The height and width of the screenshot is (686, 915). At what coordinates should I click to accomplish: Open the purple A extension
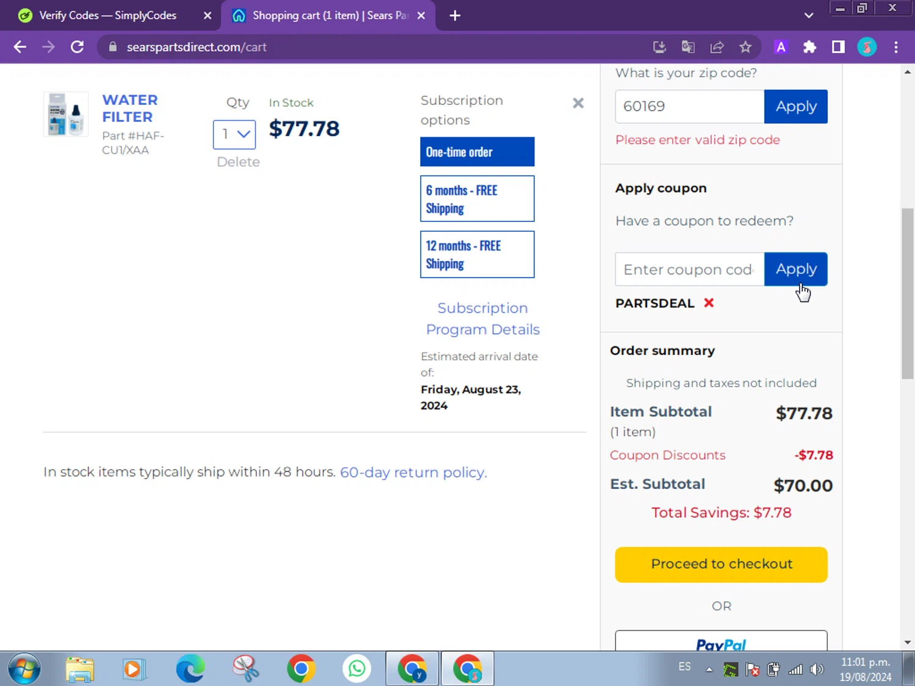[781, 47]
